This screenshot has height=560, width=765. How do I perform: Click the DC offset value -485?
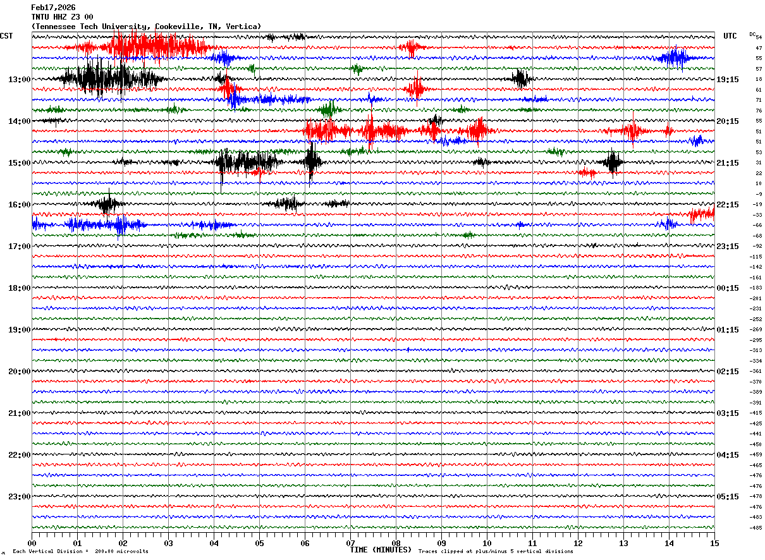(x=756, y=528)
